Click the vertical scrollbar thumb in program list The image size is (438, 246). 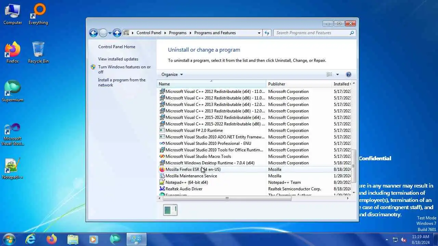coord(353,166)
